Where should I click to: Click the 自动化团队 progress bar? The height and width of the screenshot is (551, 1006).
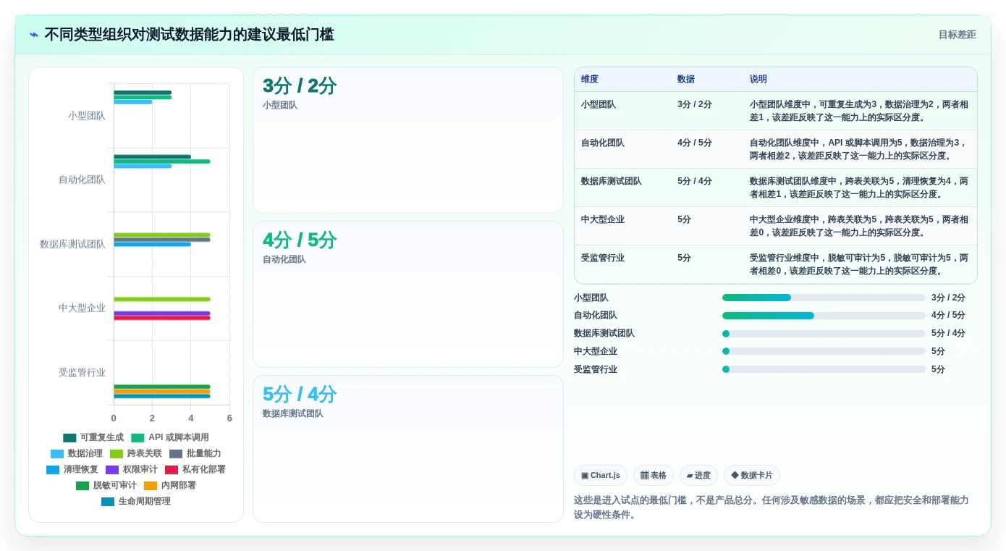[824, 316]
